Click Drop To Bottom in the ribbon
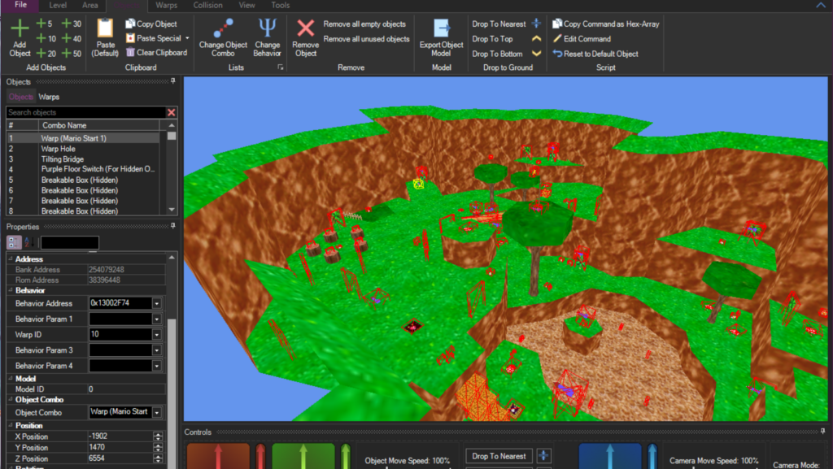The width and height of the screenshot is (833, 469). click(506, 54)
